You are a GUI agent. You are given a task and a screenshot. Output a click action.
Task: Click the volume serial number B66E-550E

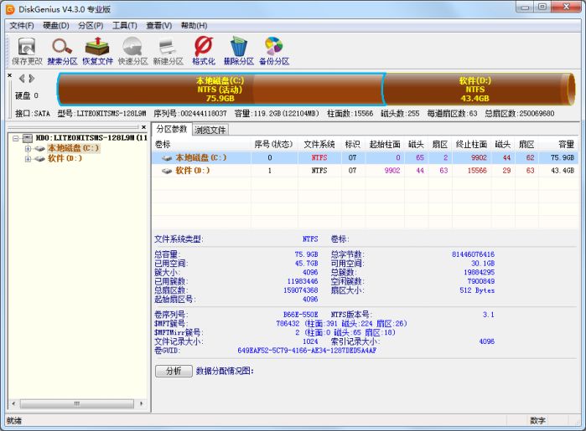coord(300,315)
